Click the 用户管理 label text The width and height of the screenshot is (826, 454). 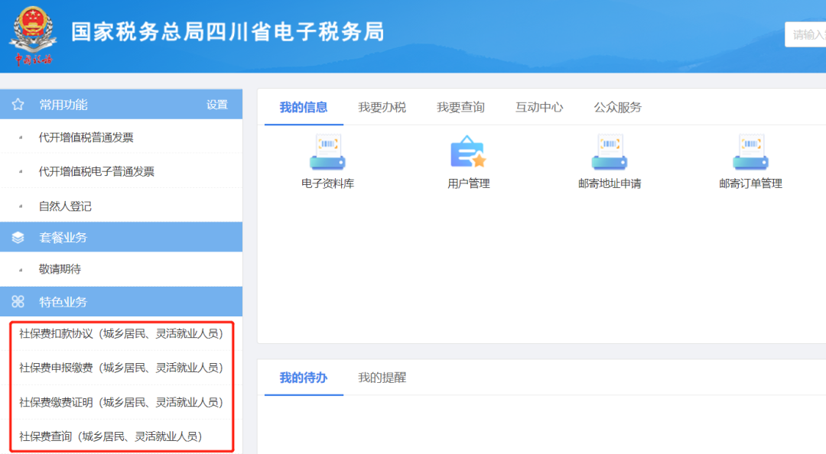click(x=468, y=183)
